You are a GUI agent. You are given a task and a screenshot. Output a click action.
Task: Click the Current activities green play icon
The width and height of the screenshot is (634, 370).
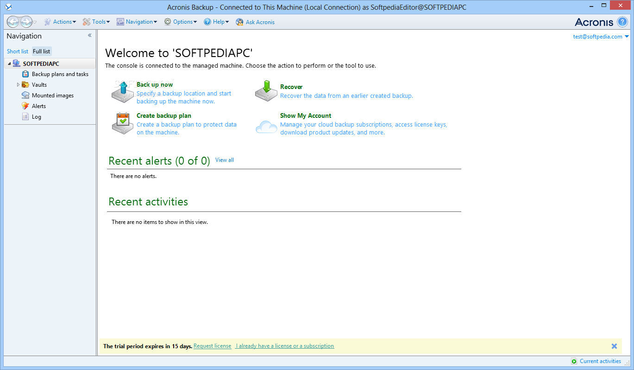(574, 361)
